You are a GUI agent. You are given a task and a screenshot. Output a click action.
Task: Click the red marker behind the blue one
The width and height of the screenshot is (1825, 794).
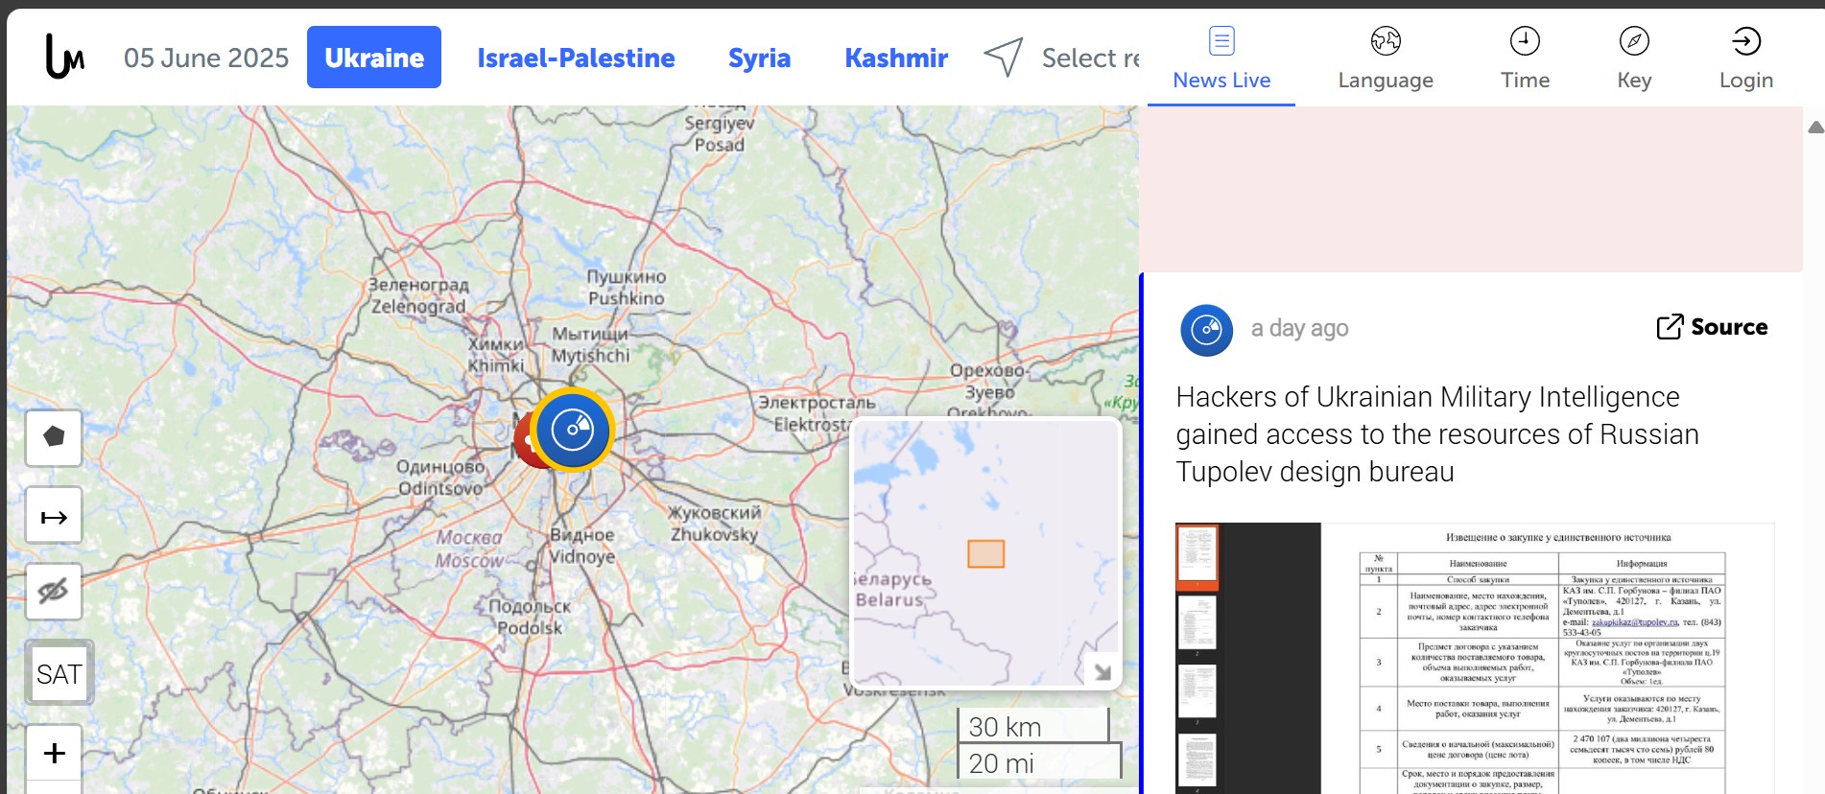point(523,442)
